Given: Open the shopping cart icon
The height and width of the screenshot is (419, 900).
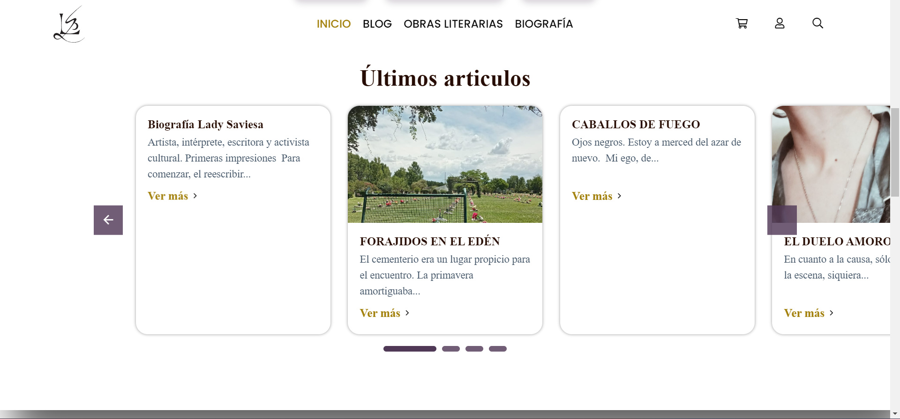Looking at the screenshot, I should point(742,23).
